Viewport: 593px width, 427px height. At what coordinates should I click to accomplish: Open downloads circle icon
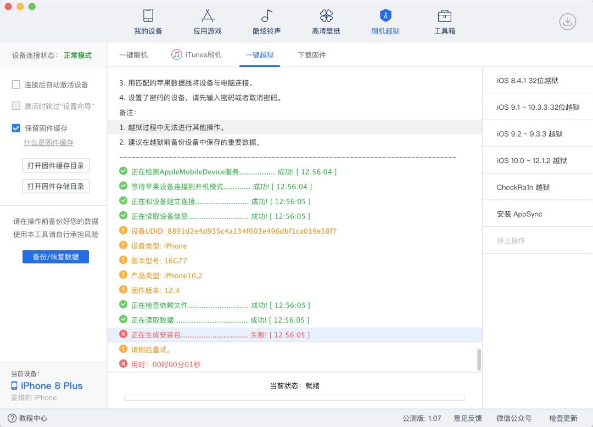coord(567,21)
